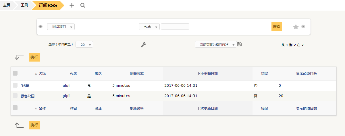Open the 当前页面为横向PDF export dropdown
The width and height of the screenshot is (345, 136).
(x=216, y=44)
